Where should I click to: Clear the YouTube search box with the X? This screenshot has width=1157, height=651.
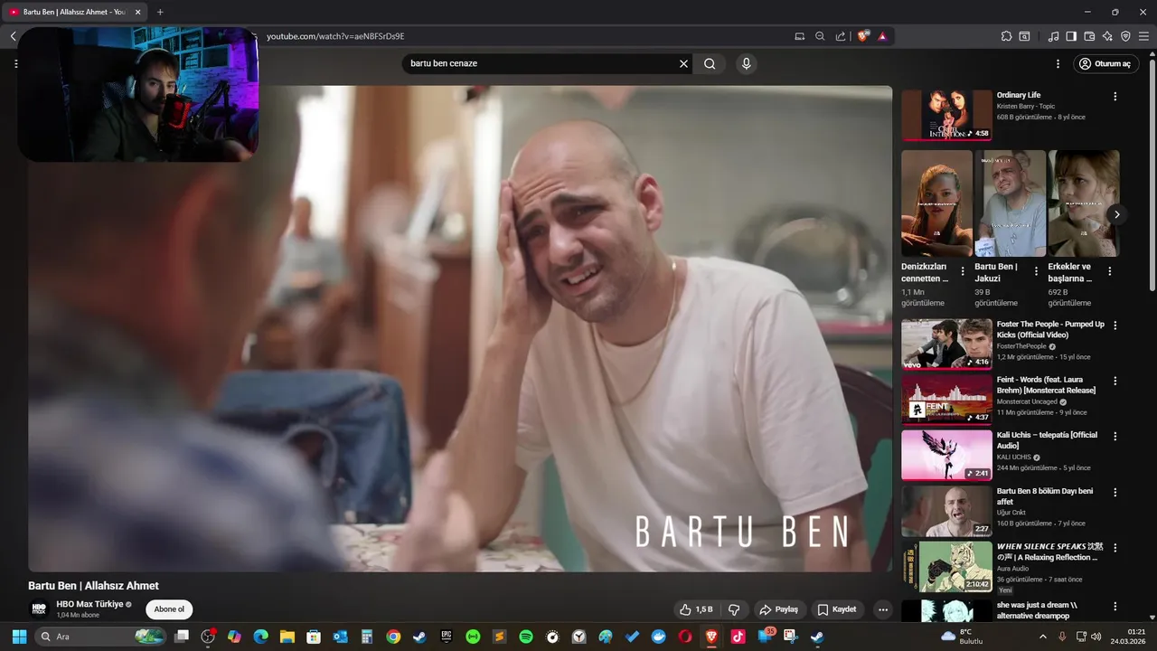[683, 63]
